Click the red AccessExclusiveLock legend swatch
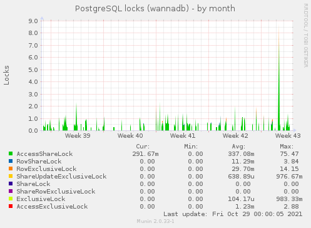The image size is (311, 228). pyautogui.click(x=11, y=206)
